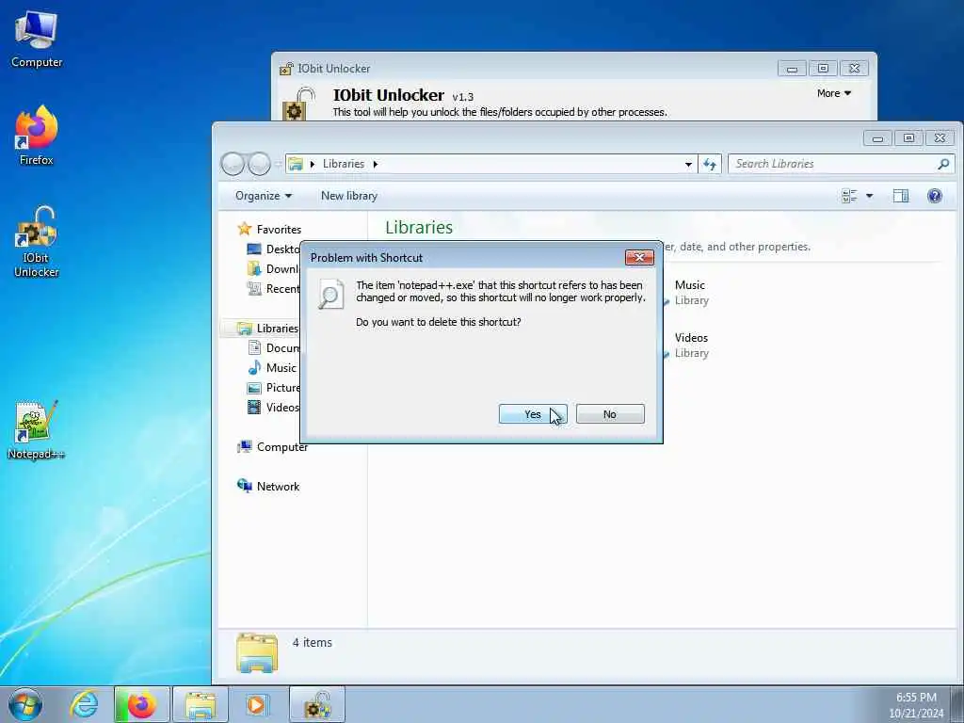The height and width of the screenshot is (723, 964).
Task: Open Windows Media Player from taskbar
Action: tap(256, 704)
